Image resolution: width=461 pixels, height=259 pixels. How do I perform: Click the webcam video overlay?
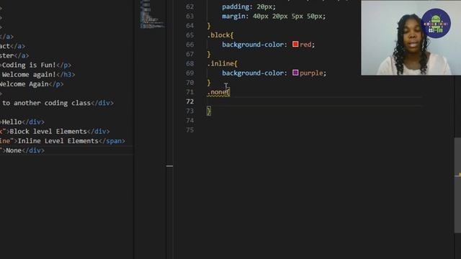click(411, 37)
